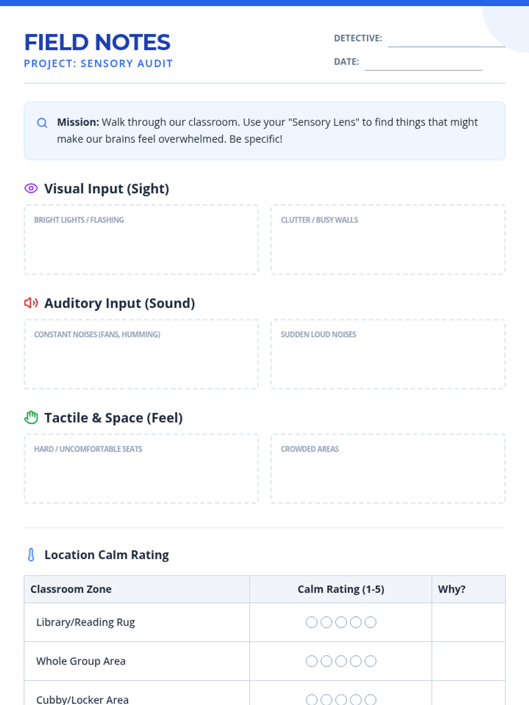
Task: Click the purple eye Visual Input icon
Action: [31, 189]
